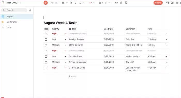This screenshot has height=98, width=181.
Task: Click the Due Date column header
Action: tap(108, 29)
